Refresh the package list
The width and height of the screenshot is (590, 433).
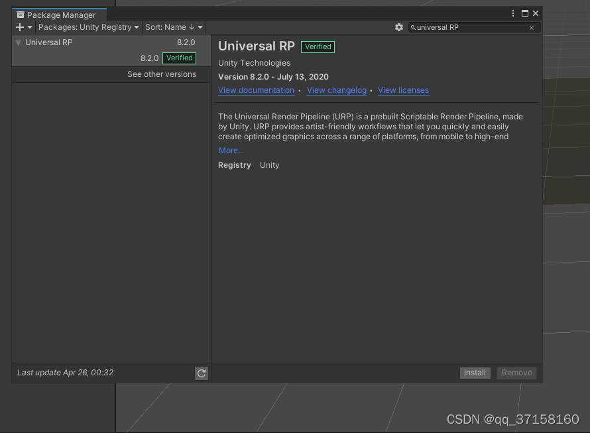[202, 373]
